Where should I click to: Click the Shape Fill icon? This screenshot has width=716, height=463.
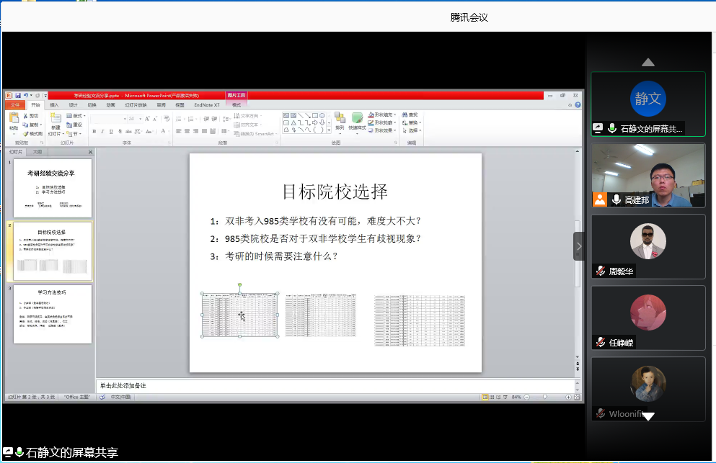click(x=371, y=114)
